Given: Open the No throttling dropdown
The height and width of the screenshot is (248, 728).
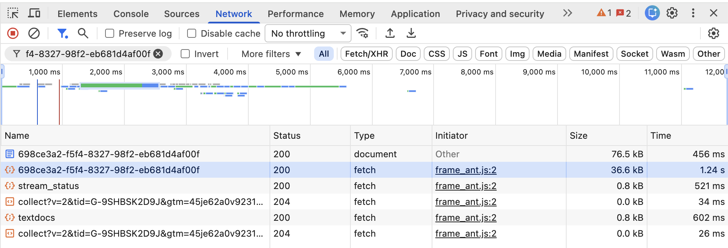Looking at the screenshot, I should click(308, 34).
